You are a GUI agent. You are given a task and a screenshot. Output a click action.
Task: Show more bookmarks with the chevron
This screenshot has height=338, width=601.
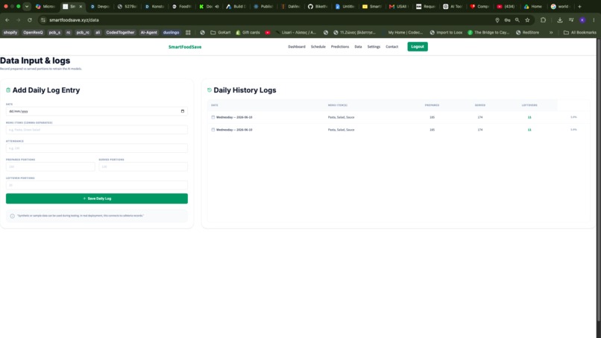coord(551,33)
